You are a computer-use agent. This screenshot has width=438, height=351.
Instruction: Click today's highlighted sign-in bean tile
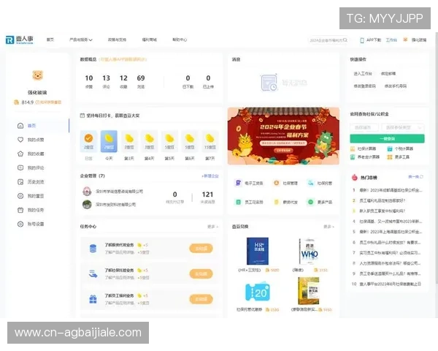pyautogui.click(x=109, y=141)
